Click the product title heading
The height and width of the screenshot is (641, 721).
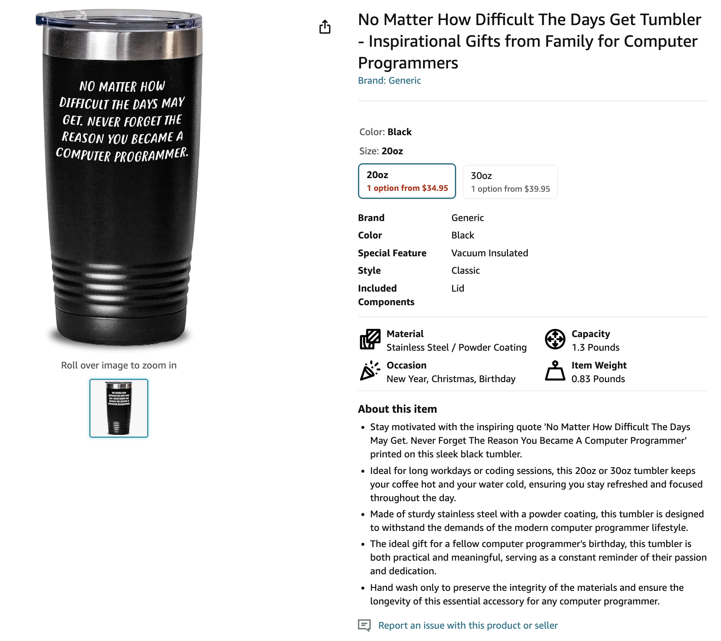pos(530,41)
